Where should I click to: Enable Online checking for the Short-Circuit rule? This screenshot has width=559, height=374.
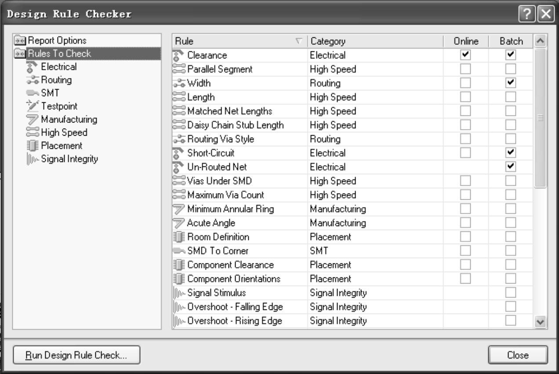(x=466, y=153)
